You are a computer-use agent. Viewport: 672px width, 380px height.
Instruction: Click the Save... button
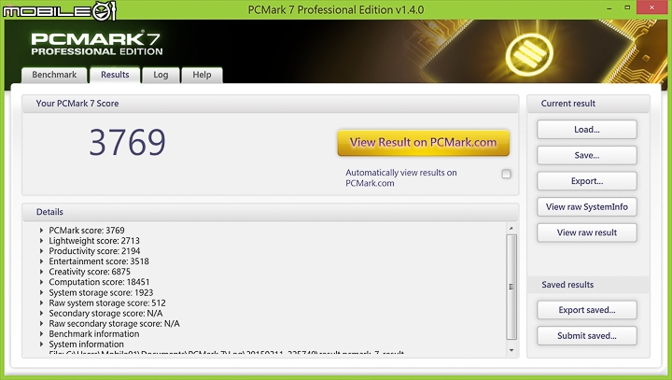(587, 155)
